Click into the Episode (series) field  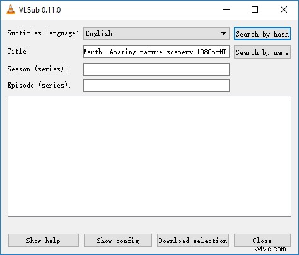coord(156,86)
